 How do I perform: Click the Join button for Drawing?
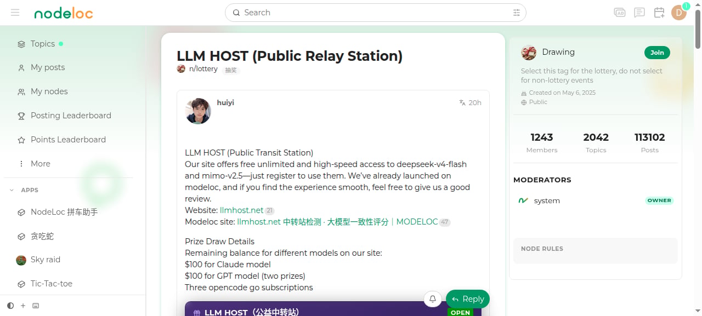(657, 53)
